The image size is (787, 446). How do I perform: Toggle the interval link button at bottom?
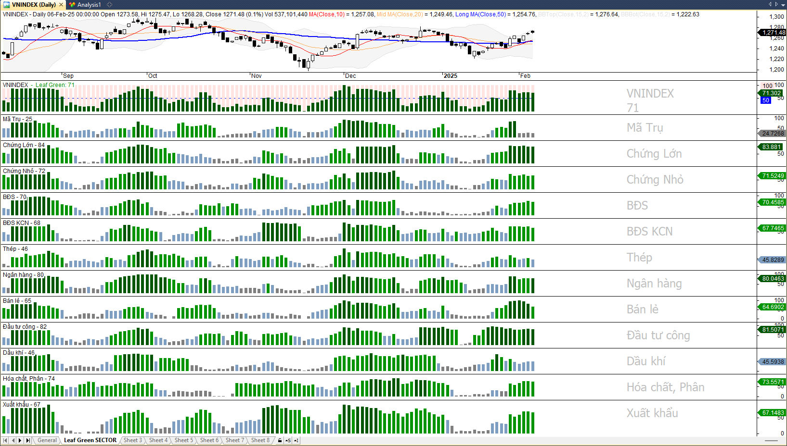coord(296,440)
